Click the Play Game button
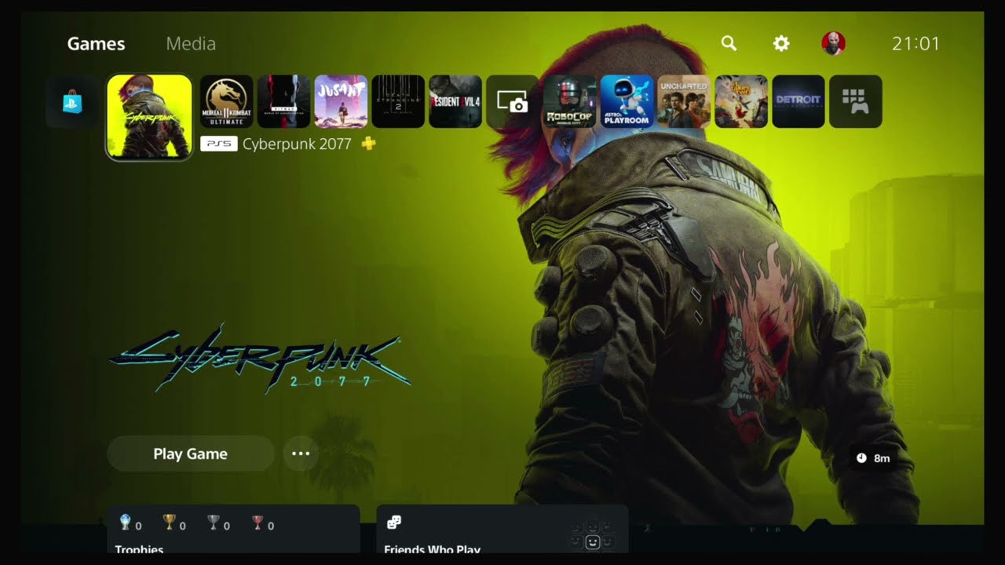The image size is (1005, 565). (x=191, y=454)
